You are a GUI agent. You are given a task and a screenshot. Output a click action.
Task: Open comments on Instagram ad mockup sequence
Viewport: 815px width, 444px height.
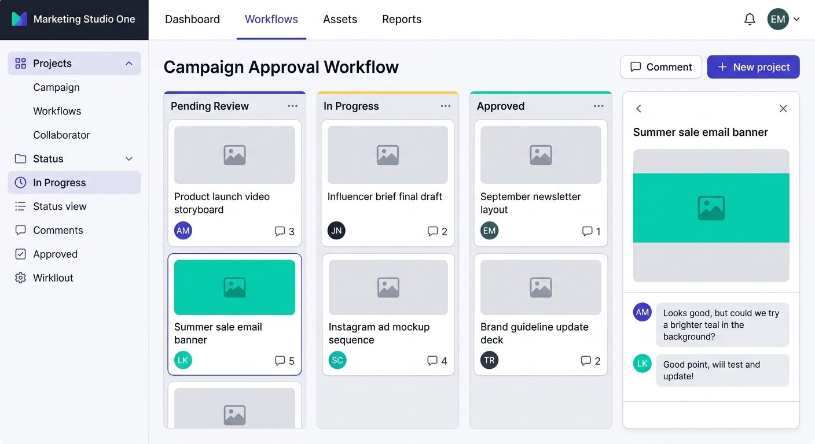click(x=437, y=361)
